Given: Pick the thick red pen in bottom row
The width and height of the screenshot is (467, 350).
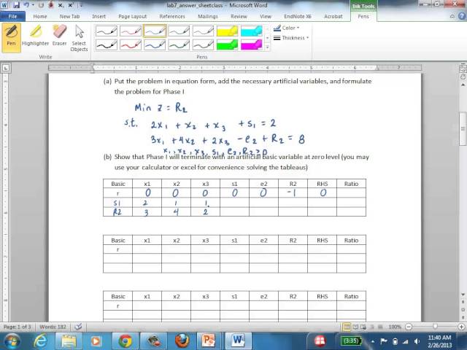Looking at the screenshot, I should (x=131, y=44).
